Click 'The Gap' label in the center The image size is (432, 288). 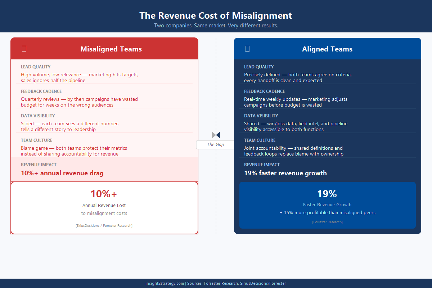coord(215,144)
